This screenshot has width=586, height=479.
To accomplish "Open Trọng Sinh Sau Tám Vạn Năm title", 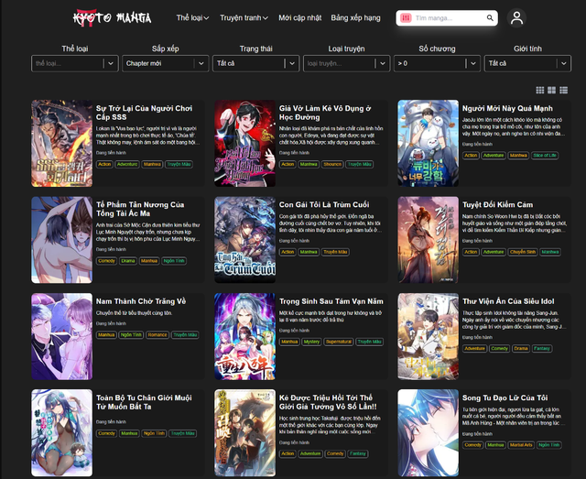I will [331, 301].
